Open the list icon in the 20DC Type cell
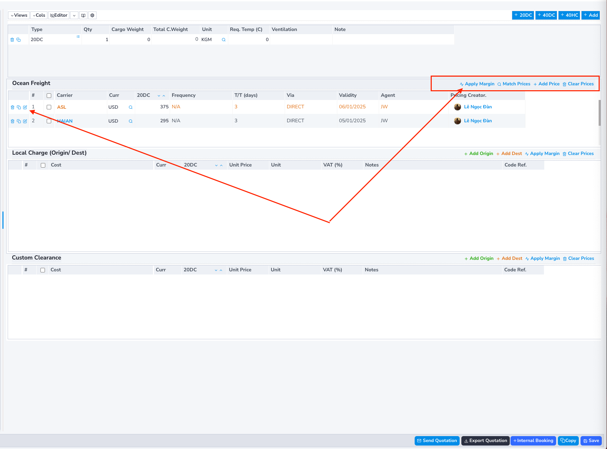607x449 pixels. [x=78, y=36]
